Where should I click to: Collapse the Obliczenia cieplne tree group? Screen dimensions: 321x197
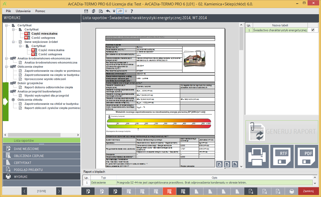point(6,67)
